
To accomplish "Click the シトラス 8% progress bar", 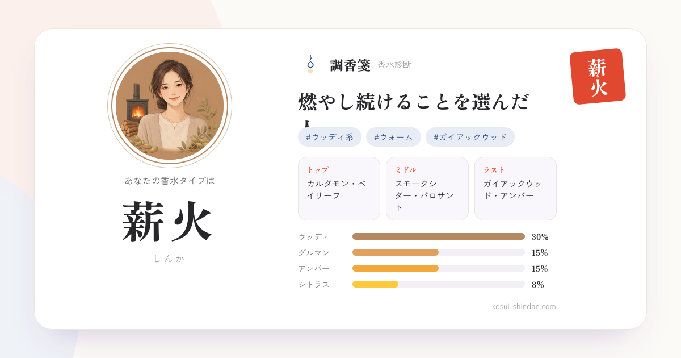I will click(x=439, y=284).
